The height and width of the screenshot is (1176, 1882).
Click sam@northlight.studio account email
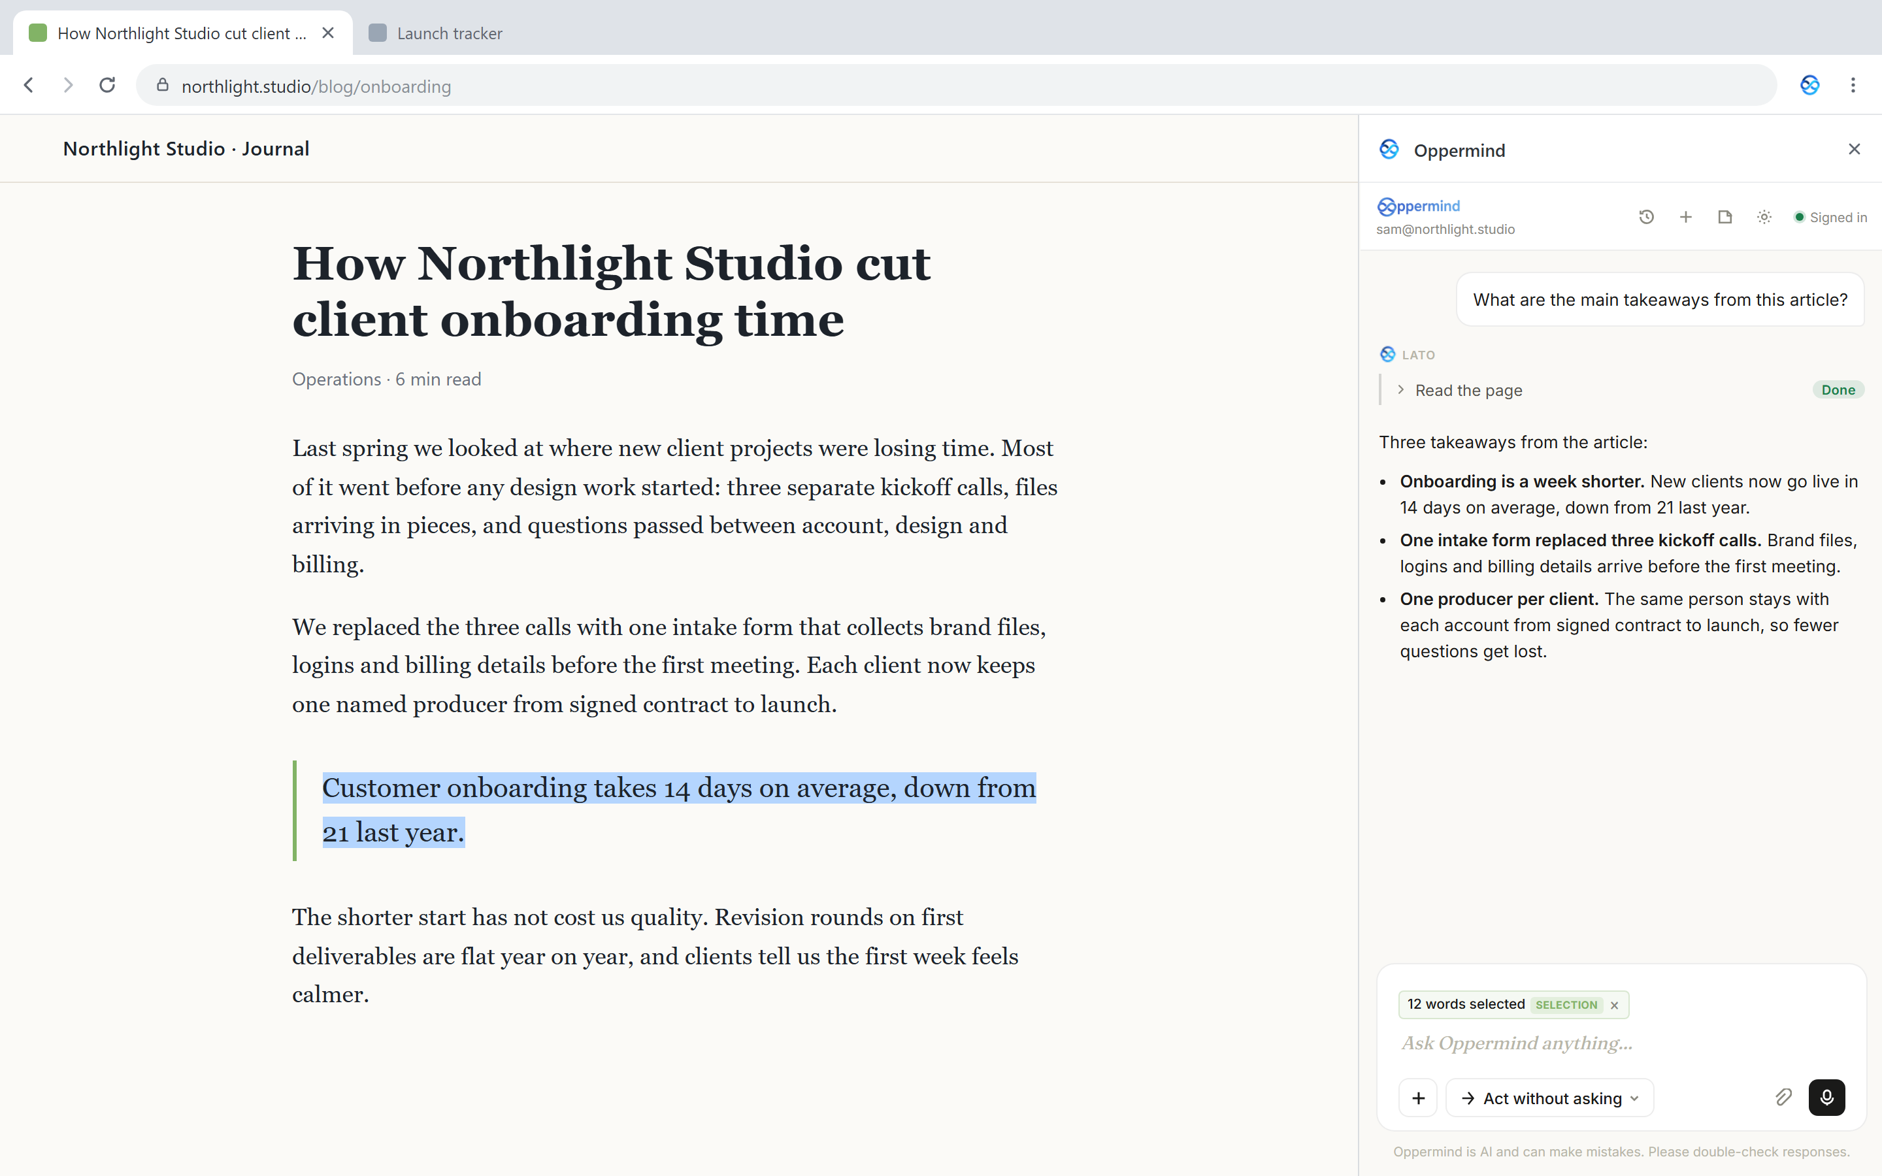(1445, 229)
